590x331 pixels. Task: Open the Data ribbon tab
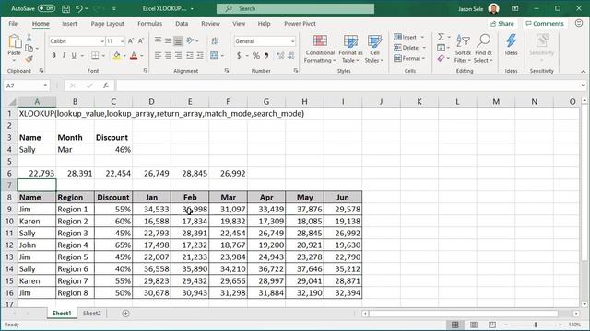(x=182, y=24)
